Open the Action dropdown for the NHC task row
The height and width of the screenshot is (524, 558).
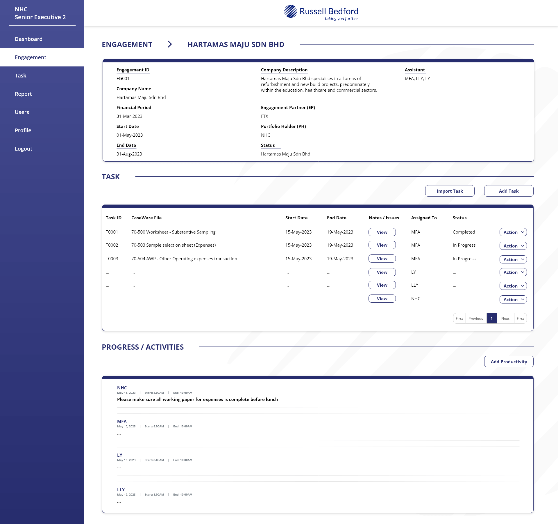click(513, 299)
